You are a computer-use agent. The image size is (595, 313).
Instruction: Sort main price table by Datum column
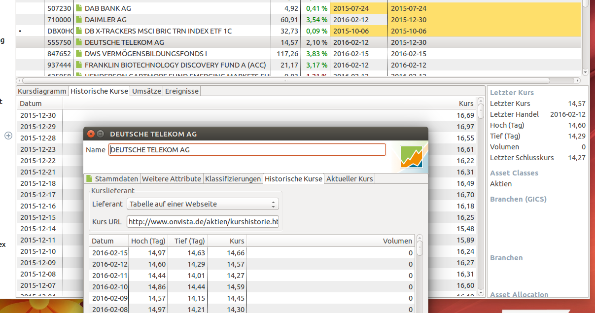(39, 104)
